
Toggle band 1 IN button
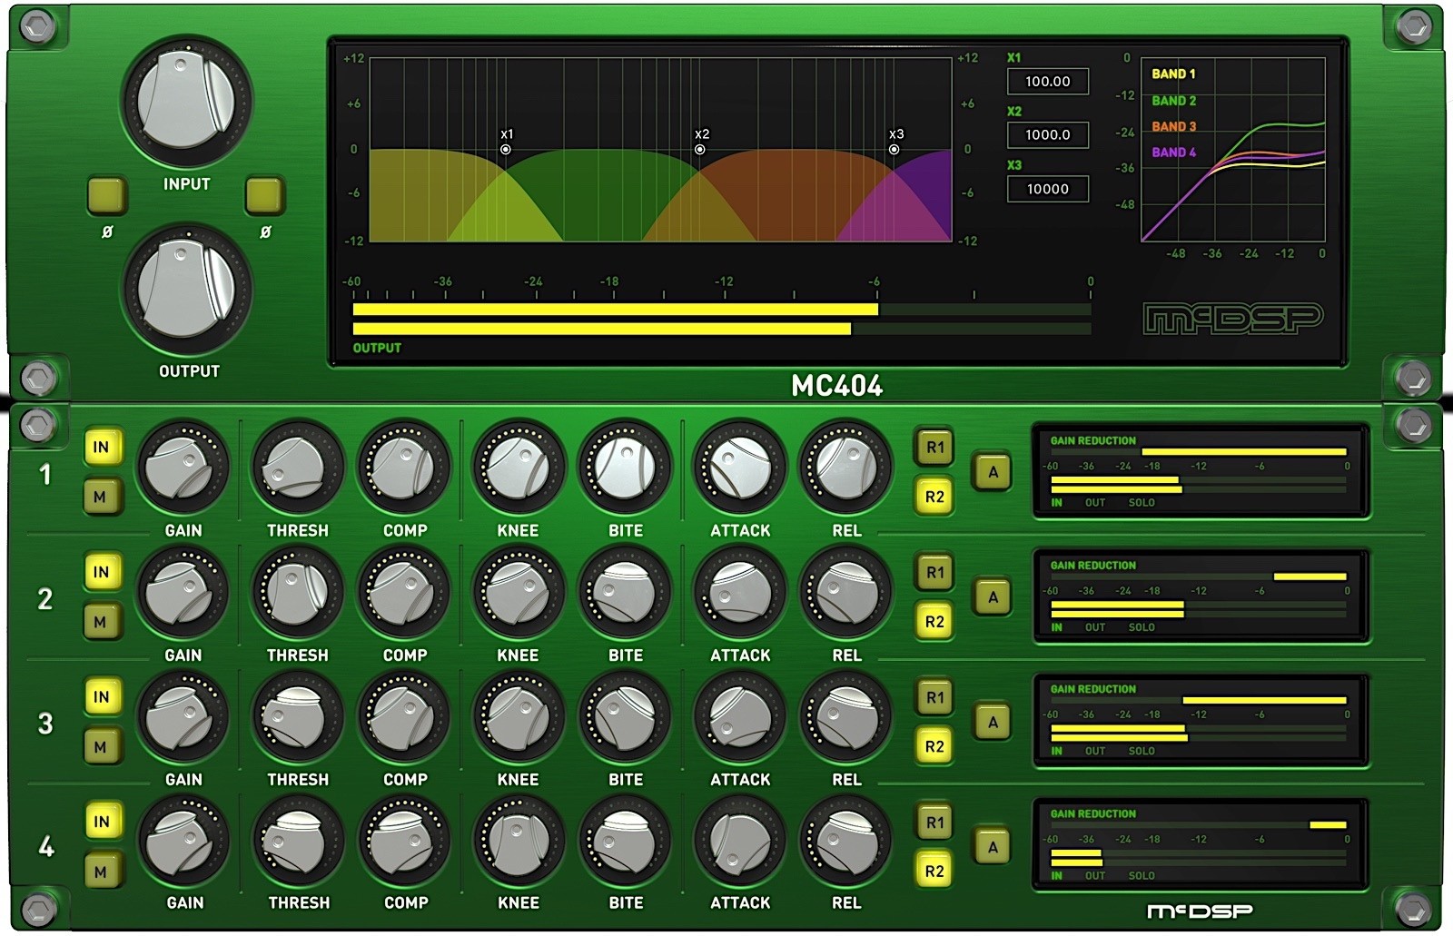tap(101, 447)
